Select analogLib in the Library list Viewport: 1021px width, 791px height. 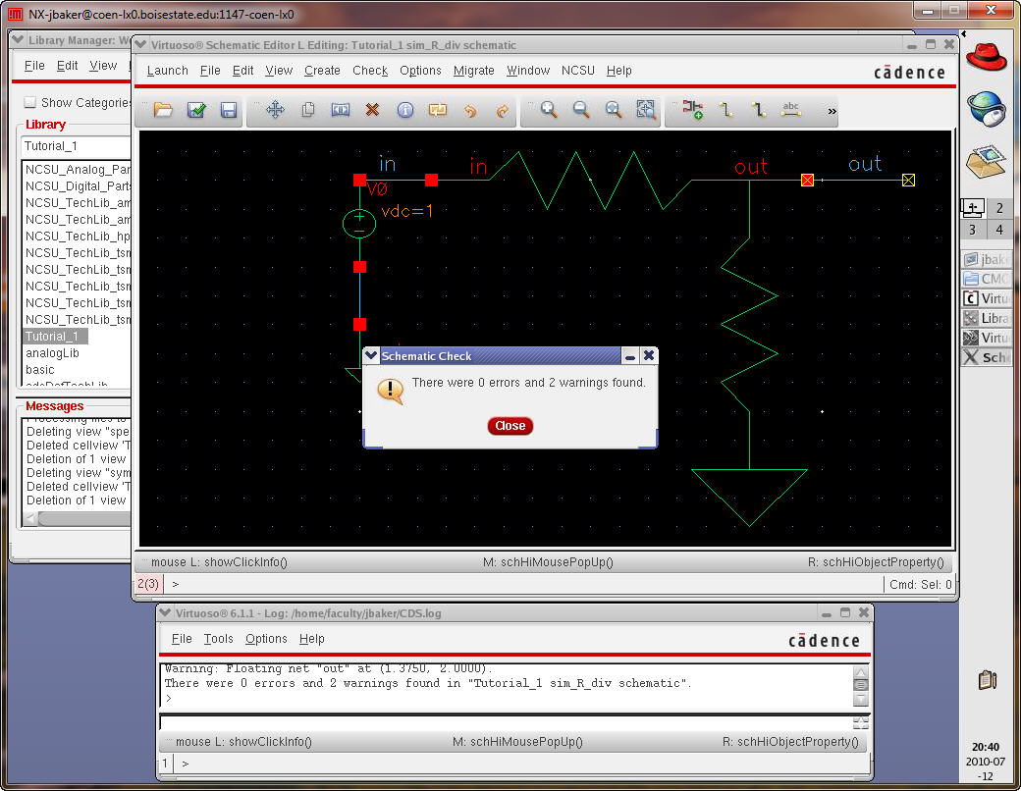pyautogui.click(x=52, y=353)
